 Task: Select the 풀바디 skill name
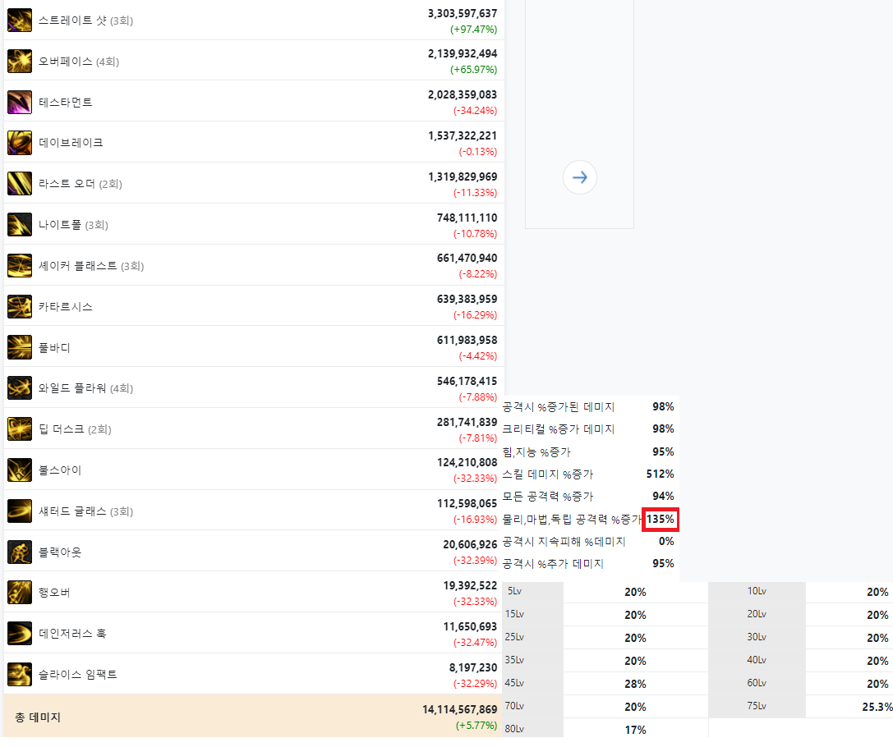click(x=54, y=347)
